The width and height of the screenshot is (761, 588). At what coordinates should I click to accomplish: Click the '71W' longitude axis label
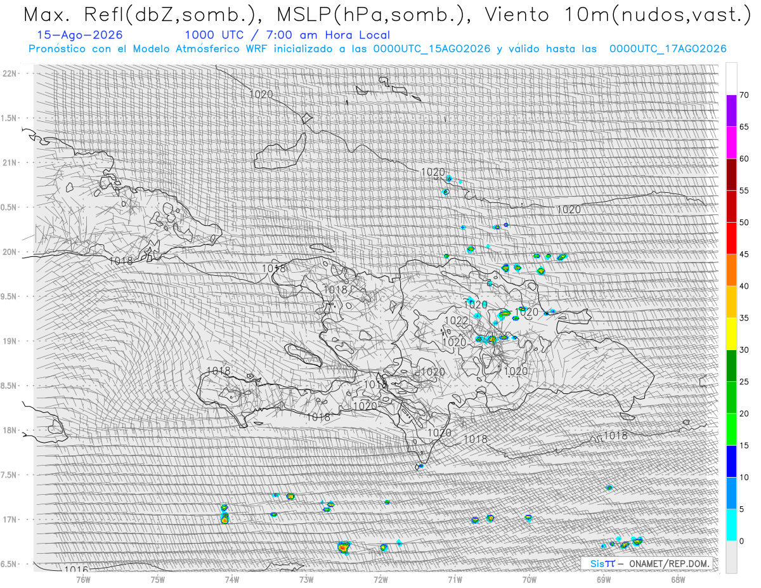click(x=455, y=578)
